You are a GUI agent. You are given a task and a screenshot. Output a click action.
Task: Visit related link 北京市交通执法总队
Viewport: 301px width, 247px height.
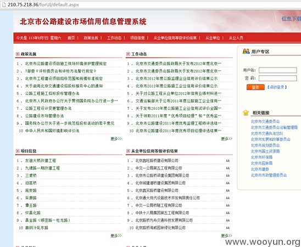click(267, 133)
